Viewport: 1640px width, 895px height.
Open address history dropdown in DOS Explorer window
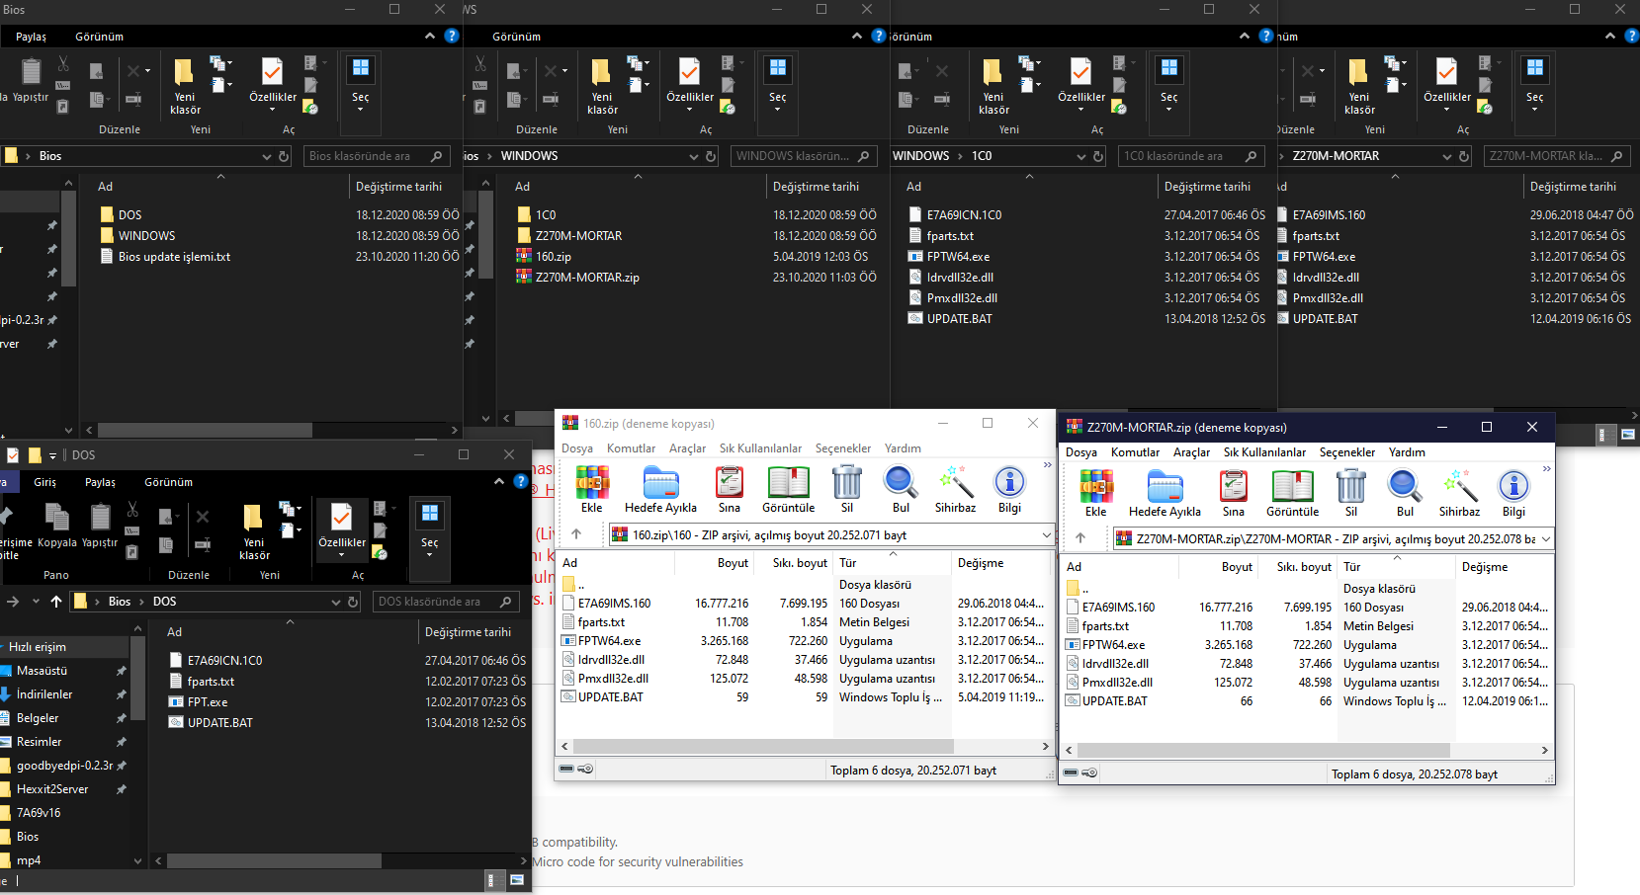pos(335,602)
